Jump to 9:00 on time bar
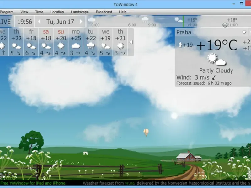The width and height of the screenshot is (251, 188). [x=152, y=25]
